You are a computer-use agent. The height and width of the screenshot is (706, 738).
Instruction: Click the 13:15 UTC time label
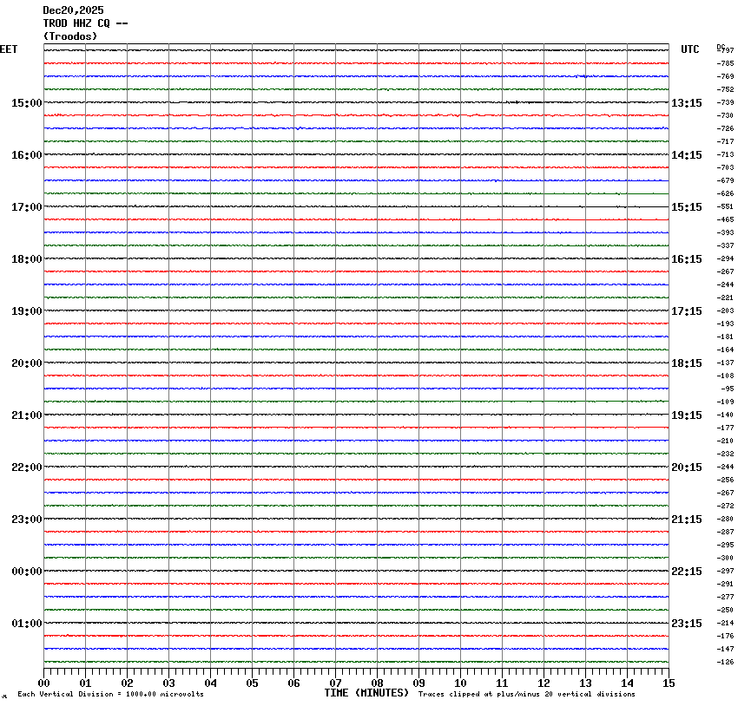point(687,103)
